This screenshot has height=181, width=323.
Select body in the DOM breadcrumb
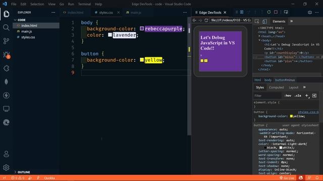[x=268, y=80]
